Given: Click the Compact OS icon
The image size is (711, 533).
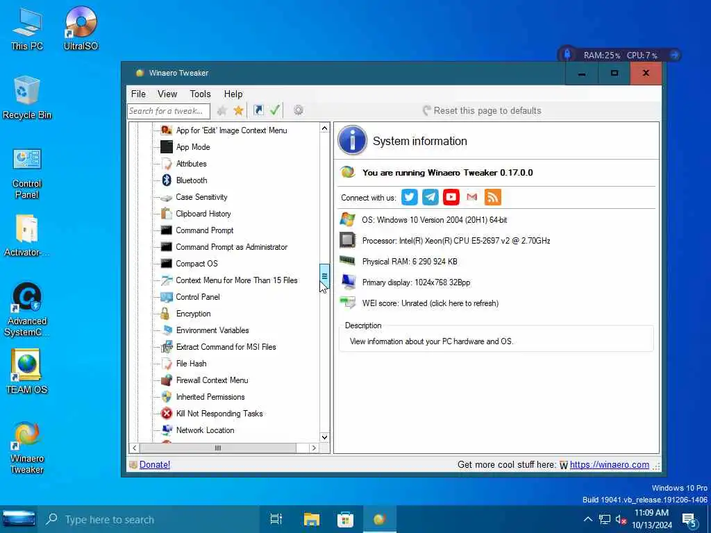Looking at the screenshot, I should pyautogui.click(x=167, y=263).
